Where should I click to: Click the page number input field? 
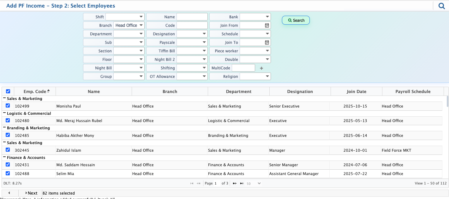(x=217, y=183)
